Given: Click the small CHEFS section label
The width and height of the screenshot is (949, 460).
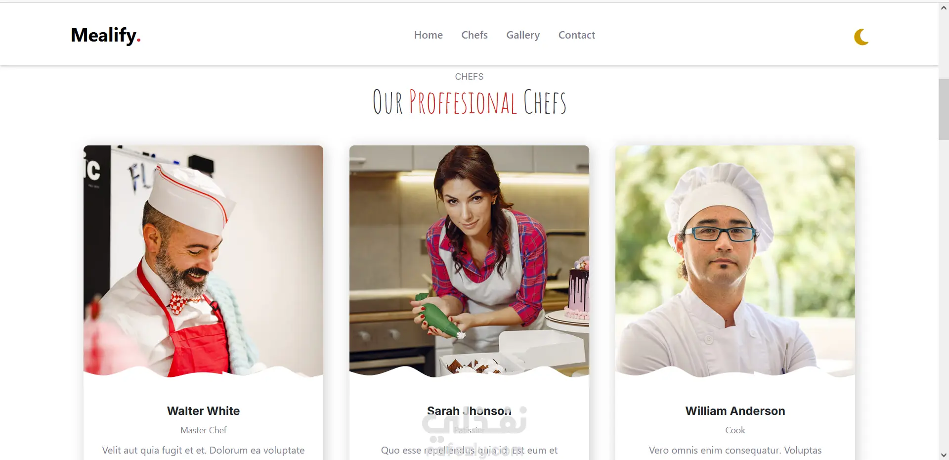Looking at the screenshot, I should tap(469, 77).
